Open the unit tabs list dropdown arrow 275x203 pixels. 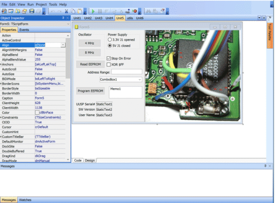259,18
